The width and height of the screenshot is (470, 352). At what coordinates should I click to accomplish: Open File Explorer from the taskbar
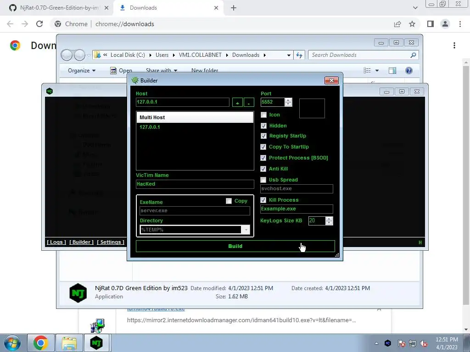(x=69, y=343)
